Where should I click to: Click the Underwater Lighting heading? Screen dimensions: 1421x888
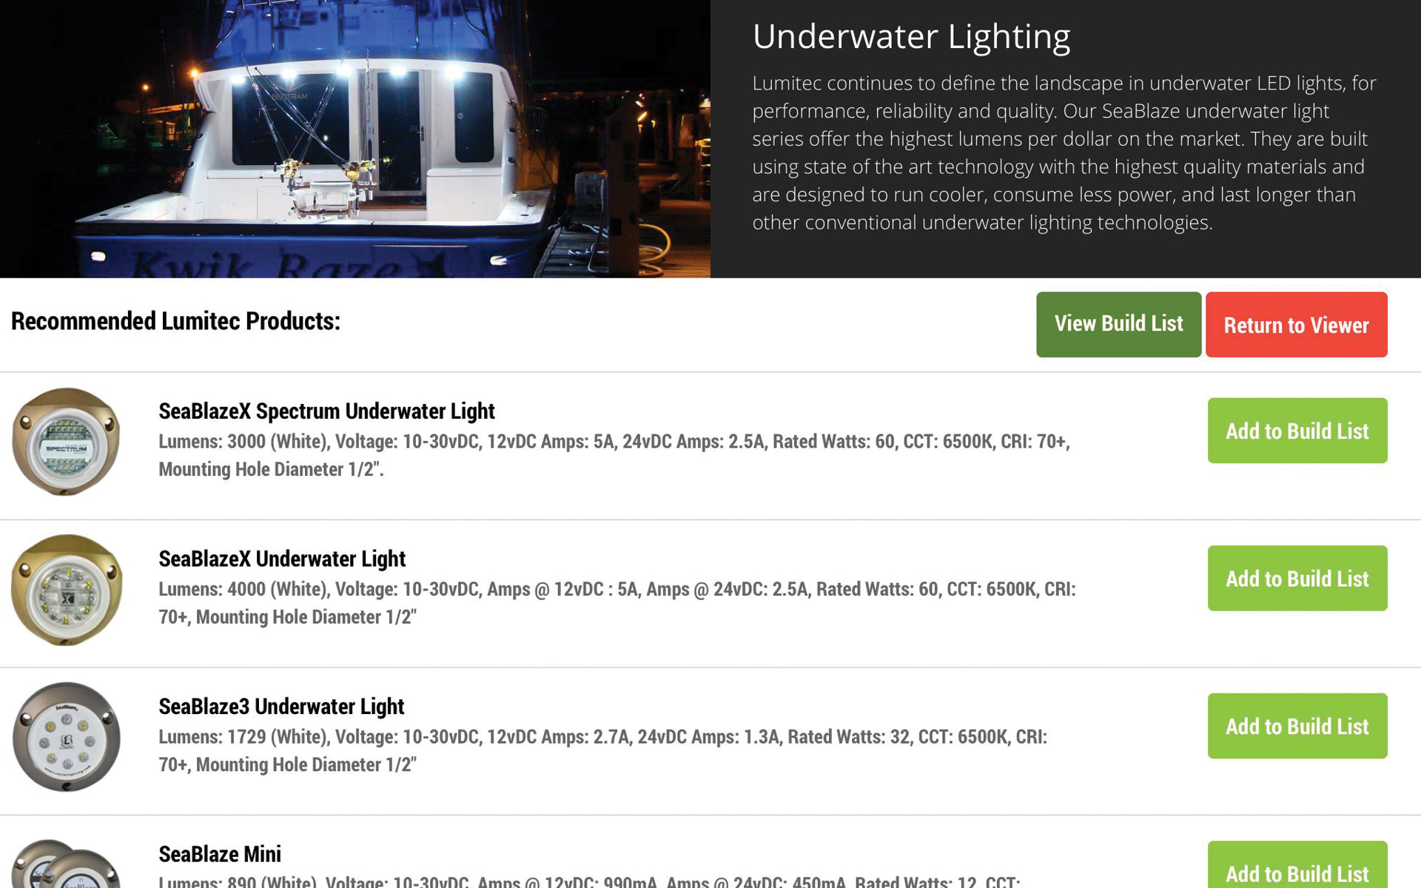tap(911, 37)
